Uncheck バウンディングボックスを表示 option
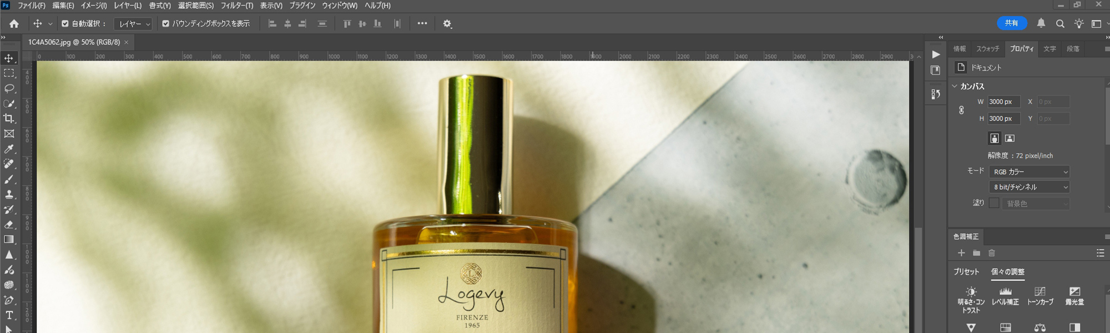The height and width of the screenshot is (333, 1110). (165, 24)
